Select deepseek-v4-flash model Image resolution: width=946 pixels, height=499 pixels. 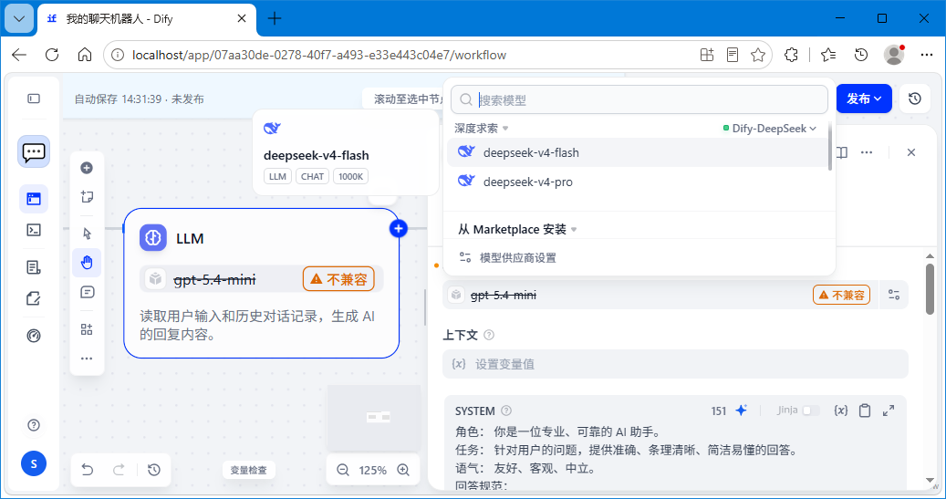(x=638, y=152)
